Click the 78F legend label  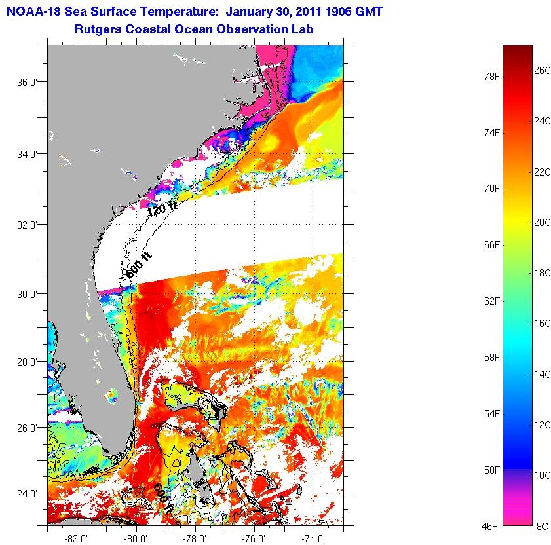tap(492, 76)
